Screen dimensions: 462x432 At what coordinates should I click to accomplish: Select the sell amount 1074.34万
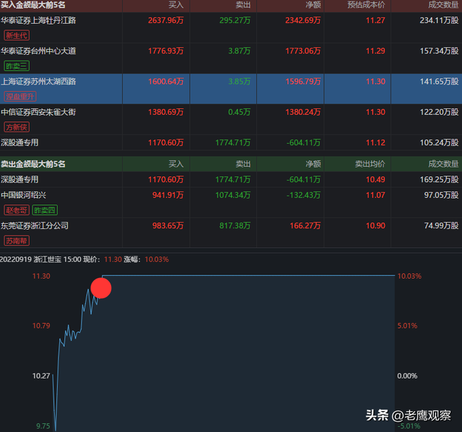(x=232, y=195)
